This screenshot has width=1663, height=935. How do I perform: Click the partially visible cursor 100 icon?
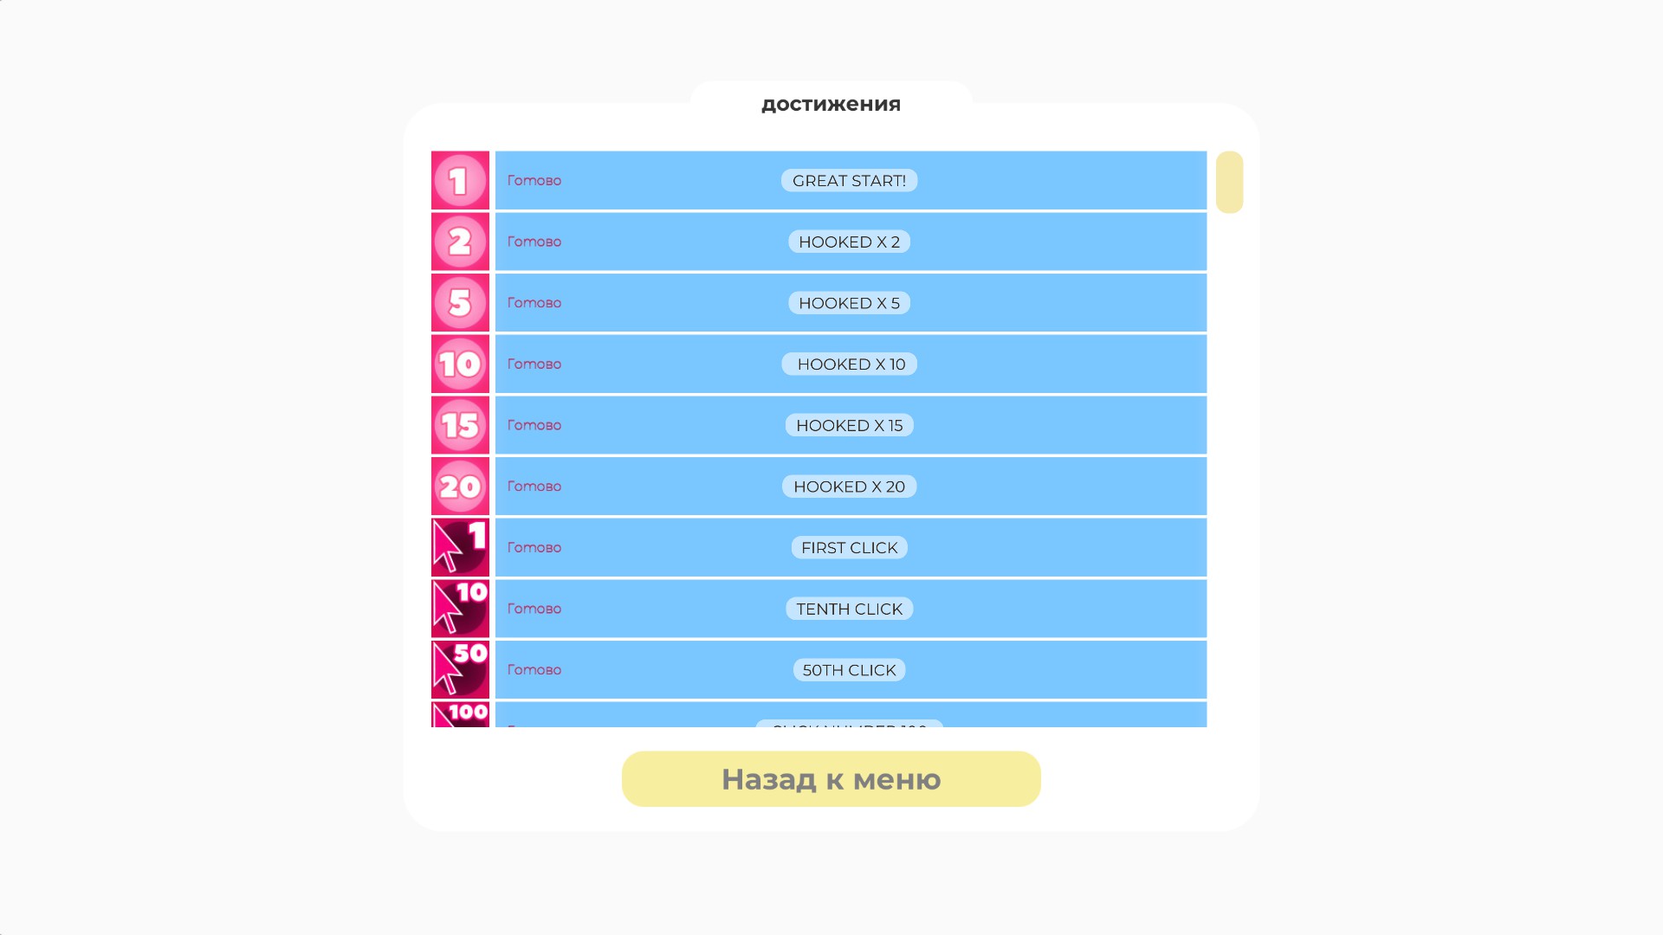pyautogui.click(x=460, y=714)
